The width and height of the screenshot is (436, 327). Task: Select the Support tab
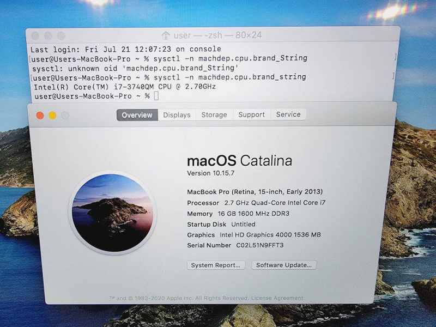(252, 114)
